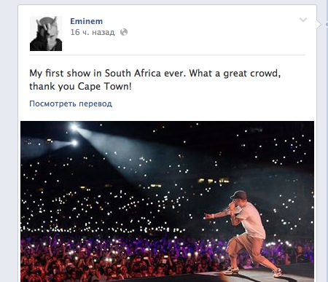The width and height of the screenshot is (328, 282).
Task: Click the bright spotlight in the photo
Action: 74,127
